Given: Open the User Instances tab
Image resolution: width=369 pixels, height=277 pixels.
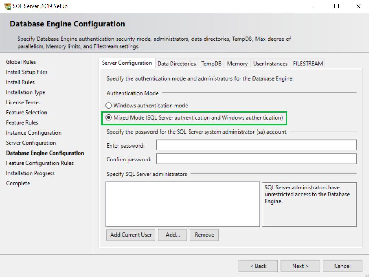Looking at the screenshot, I should 270,64.
